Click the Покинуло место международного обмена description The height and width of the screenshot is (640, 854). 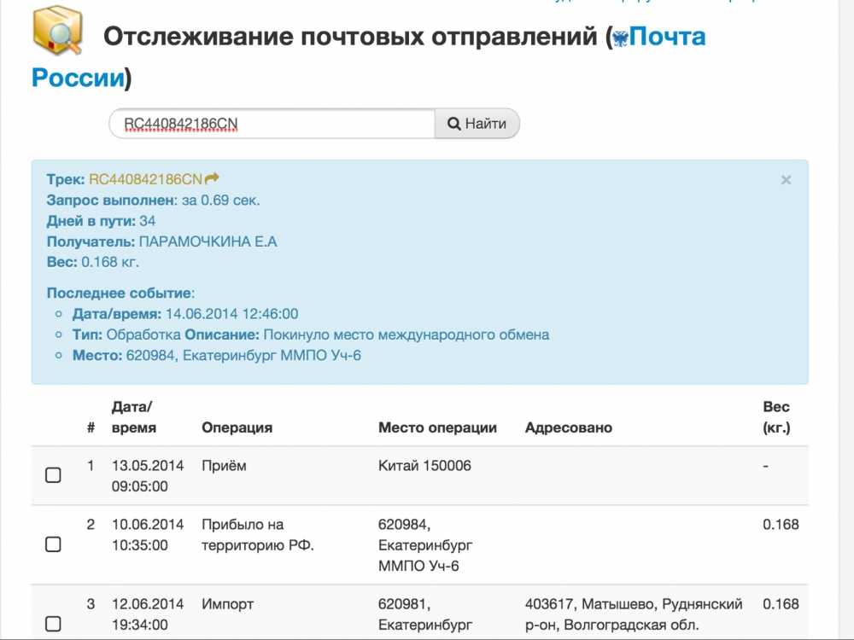[x=407, y=335]
